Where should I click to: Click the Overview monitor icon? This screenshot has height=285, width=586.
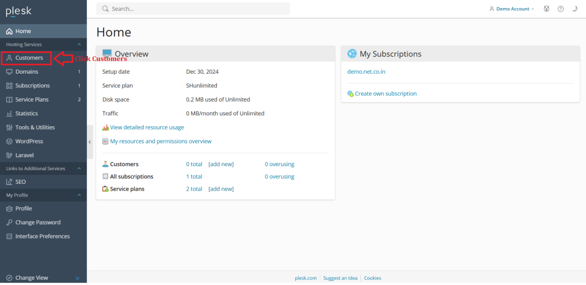click(107, 54)
